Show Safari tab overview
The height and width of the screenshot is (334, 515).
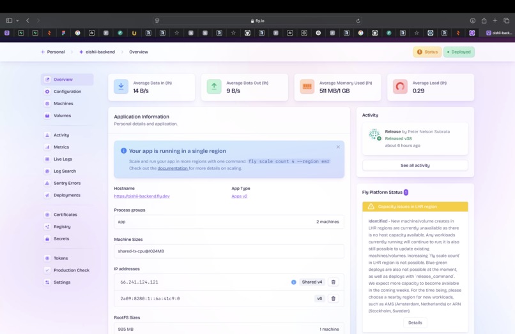507,20
